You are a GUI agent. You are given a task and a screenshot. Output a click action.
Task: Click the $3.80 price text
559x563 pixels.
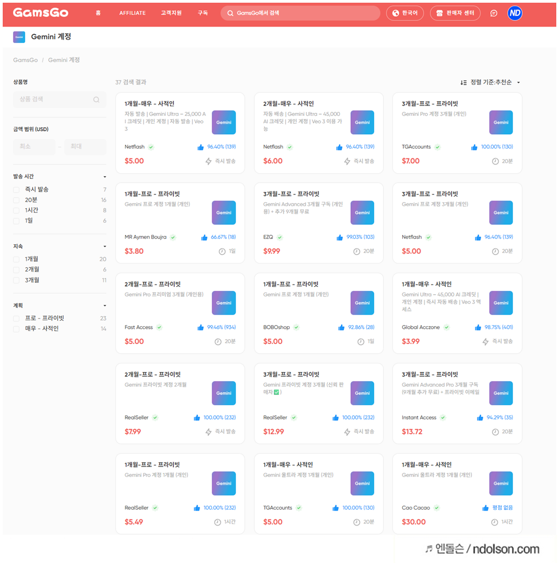coord(134,251)
